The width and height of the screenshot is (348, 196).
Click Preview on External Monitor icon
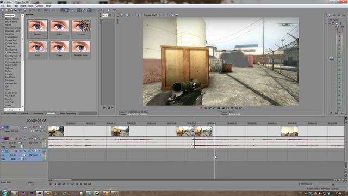(127, 15)
